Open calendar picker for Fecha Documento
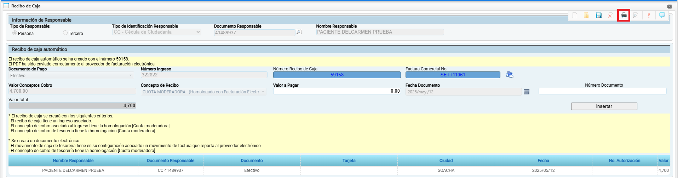Viewport: 678px width, 180px height. tap(527, 92)
